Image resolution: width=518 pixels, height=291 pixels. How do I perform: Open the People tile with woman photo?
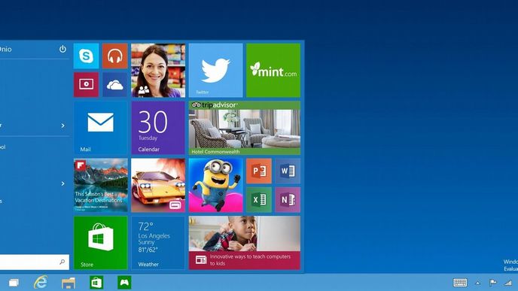coord(158,71)
